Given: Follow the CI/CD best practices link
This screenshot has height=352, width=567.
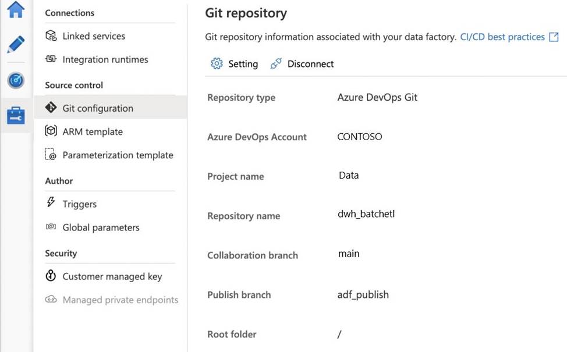Looking at the screenshot, I should [x=502, y=37].
